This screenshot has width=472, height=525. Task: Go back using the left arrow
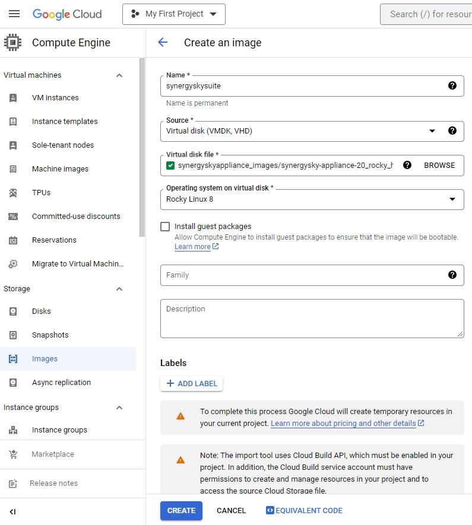(x=163, y=42)
